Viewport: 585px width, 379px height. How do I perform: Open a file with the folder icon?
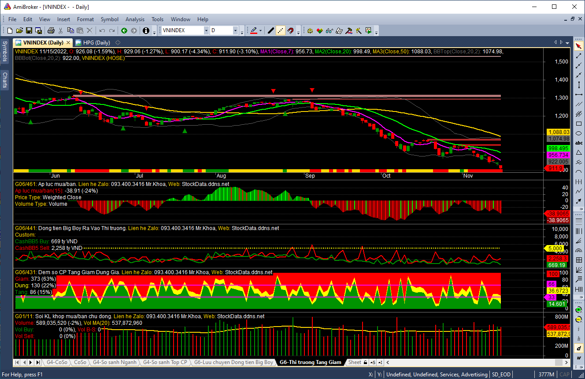[x=19, y=30]
